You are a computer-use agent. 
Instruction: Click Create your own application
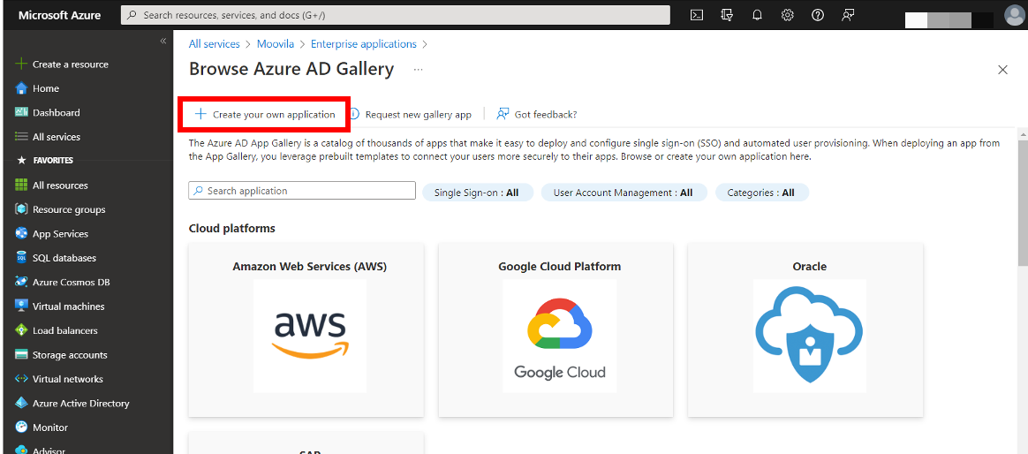[x=265, y=115]
